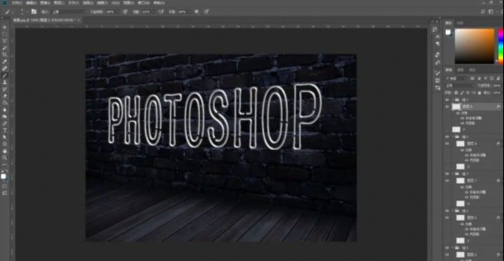Filter layers by type layers

[x=485, y=78]
